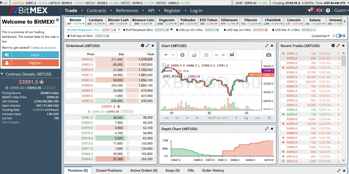Go to BitMEX logo home
Viewport: 349px width, 174px height.
(x=29, y=10)
